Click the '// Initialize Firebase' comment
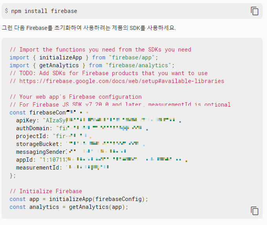Viewport: 267px width, 225px height. [46, 191]
